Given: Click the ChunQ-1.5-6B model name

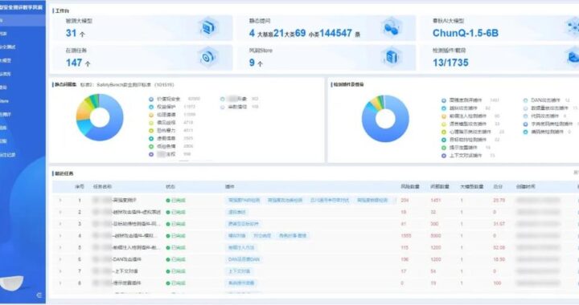Looking at the screenshot, I should tap(466, 33).
